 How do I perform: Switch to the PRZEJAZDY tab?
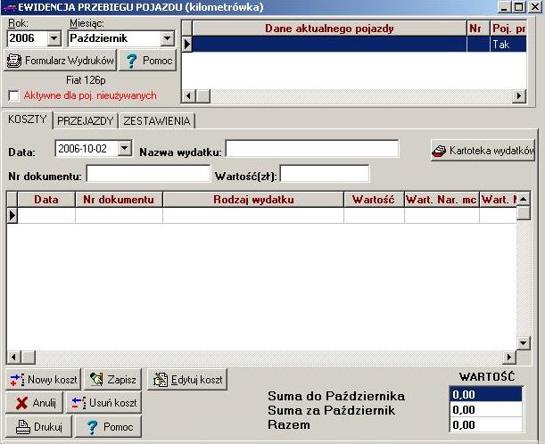click(x=85, y=121)
